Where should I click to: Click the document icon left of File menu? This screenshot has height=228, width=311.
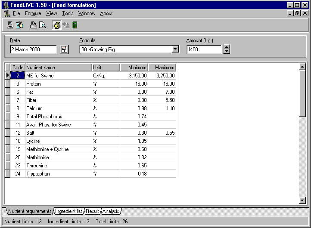click(7, 13)
